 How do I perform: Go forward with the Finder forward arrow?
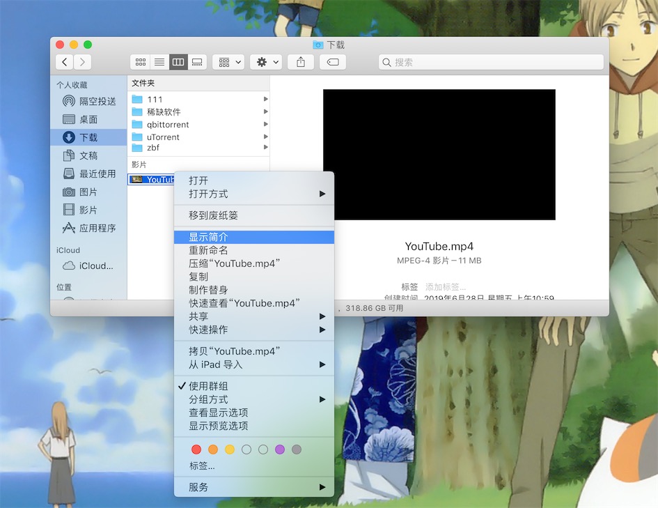[x=82, y=62]
